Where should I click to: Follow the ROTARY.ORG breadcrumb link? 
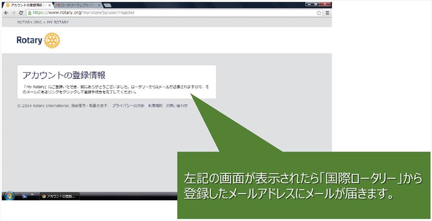(x=29, y=22)
